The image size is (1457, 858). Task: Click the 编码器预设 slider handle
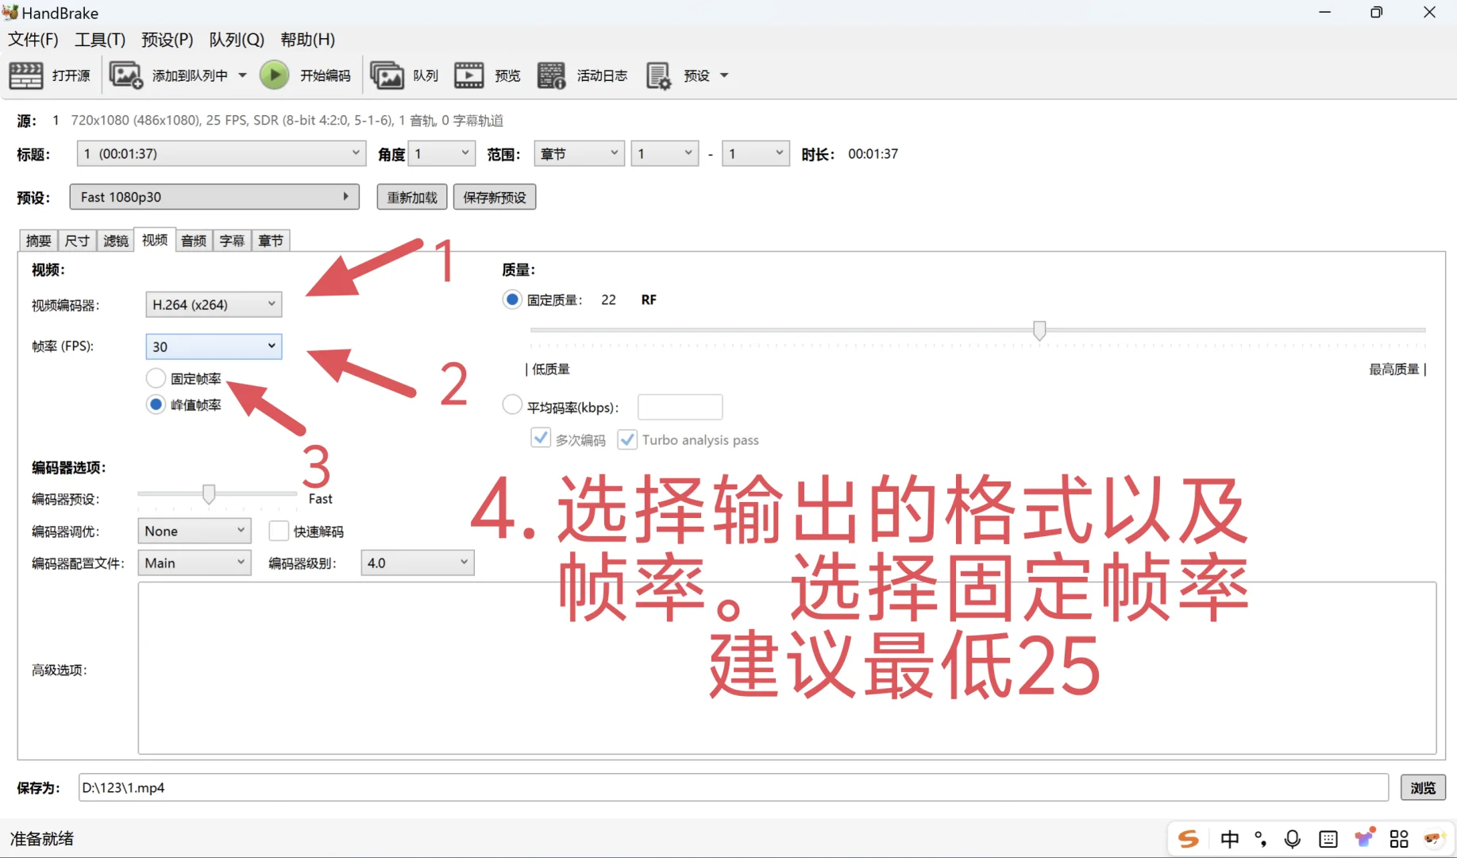pyautogui.click(x=209, y=494)
